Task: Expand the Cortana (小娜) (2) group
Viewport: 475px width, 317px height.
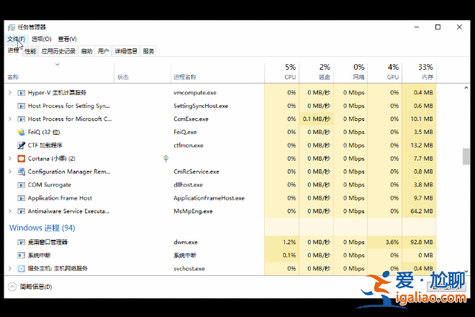Action: click(9, 158)
